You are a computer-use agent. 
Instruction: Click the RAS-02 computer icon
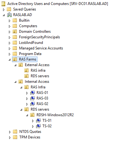33,104
